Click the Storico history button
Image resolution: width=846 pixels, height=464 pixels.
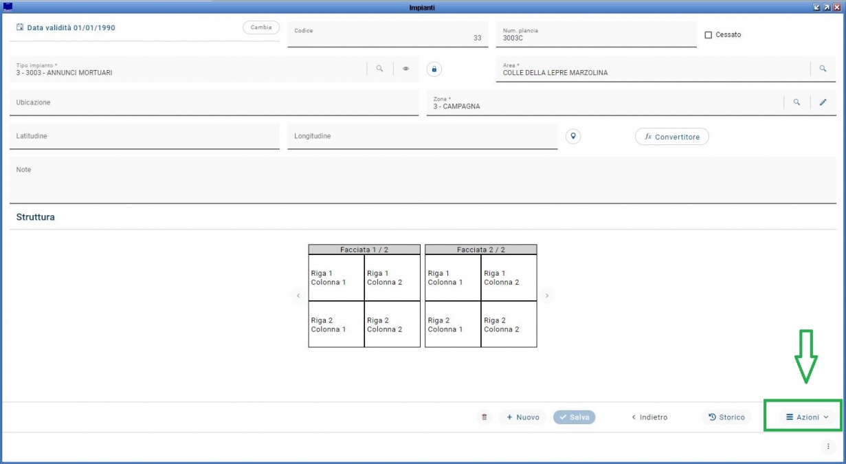[x=726, y=417]
